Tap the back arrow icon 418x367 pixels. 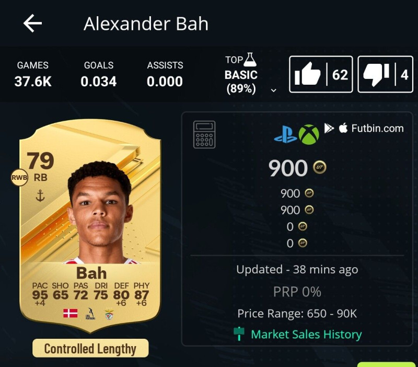32,24
